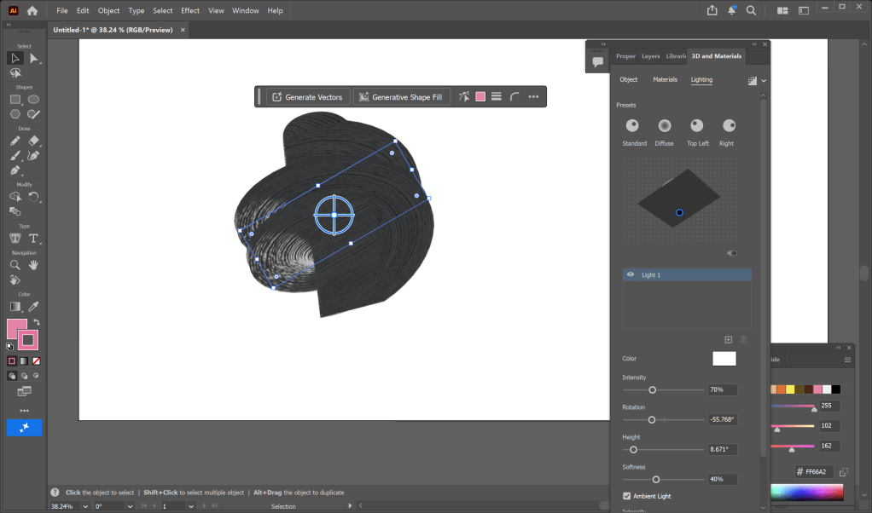Pick the Zoom tool in Navigation
This screenshot has width=872, height=513.
point(15,264)
